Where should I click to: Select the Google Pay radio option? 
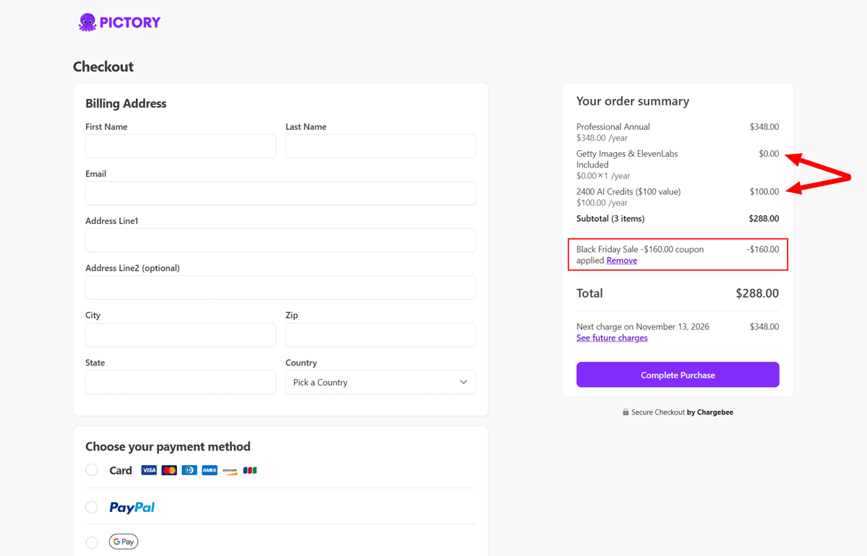pyautogui.click(x=92, y=542)
